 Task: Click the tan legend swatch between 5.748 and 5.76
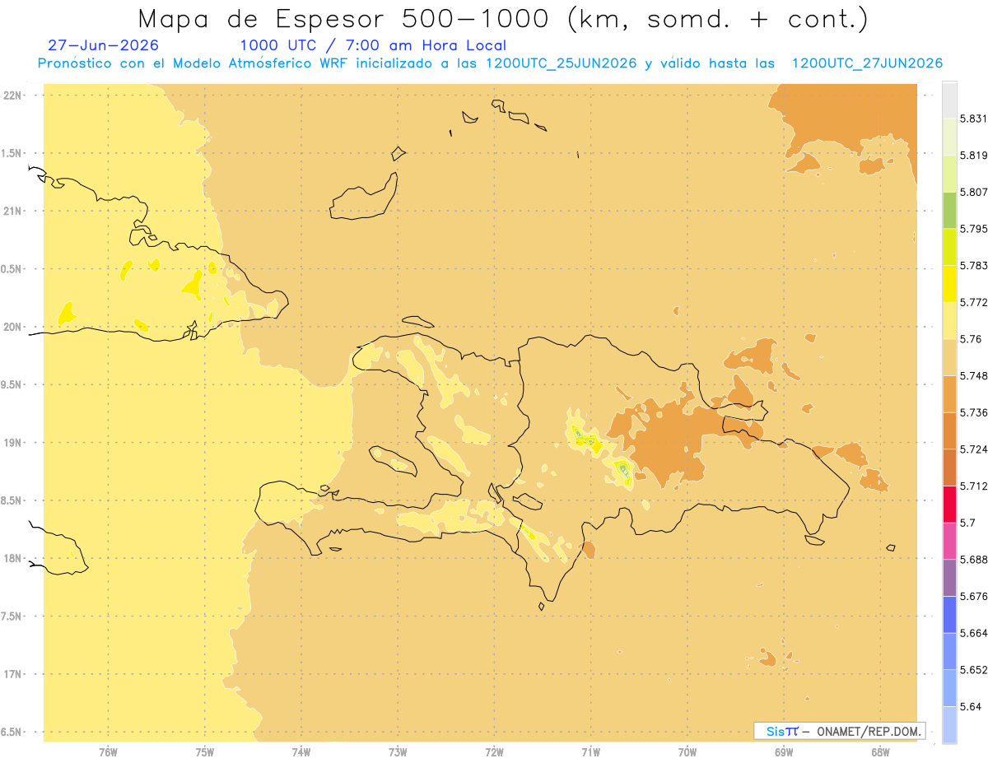click(x=949, y=357)
